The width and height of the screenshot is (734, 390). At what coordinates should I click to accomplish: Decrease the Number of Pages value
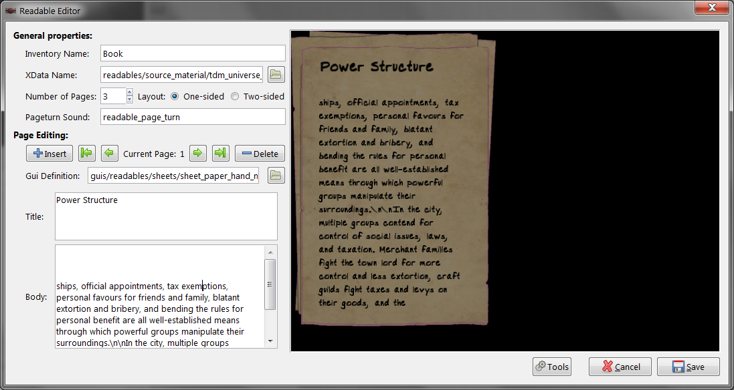pyautogui.click(x=130, y=100)
